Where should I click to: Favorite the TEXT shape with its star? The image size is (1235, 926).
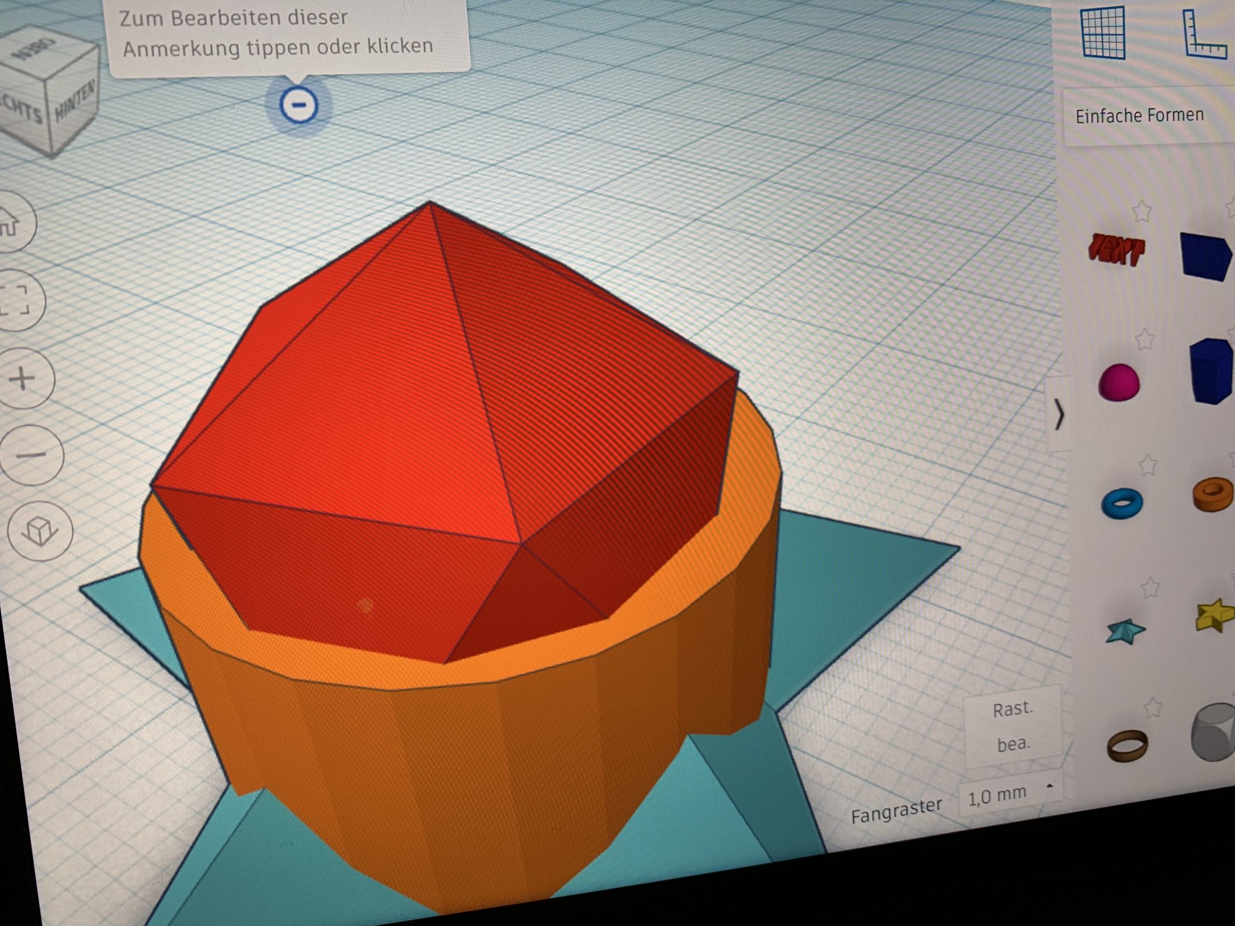1142,211
